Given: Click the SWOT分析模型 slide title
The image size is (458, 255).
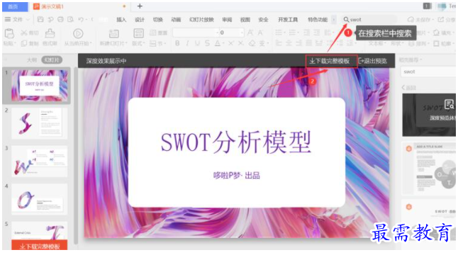Looking at the screenshot, I should [x=236, y=142].
